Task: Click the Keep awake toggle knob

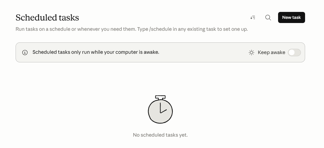Action: [x=291, y=52]
